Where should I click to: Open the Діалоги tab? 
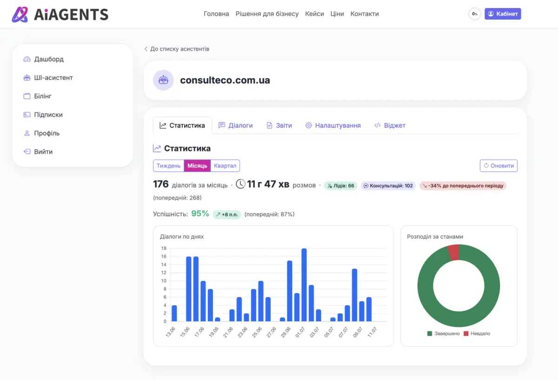(236, 126)
